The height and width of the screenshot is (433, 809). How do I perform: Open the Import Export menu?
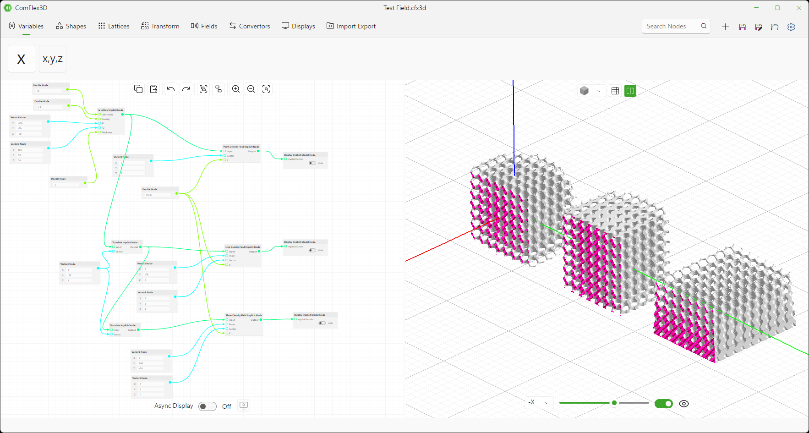click(351, 26)
